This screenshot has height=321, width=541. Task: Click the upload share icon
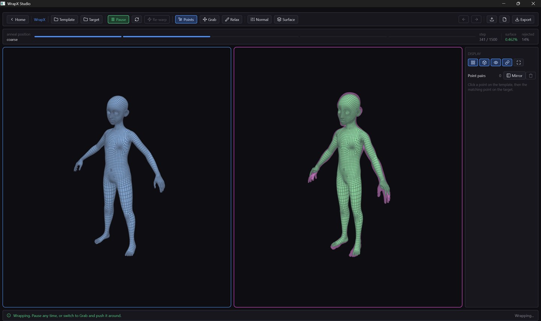click(x=492, y=20)
